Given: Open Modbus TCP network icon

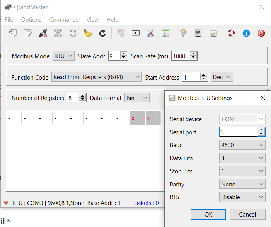Looking at the screenshot, I should [198, 33].
